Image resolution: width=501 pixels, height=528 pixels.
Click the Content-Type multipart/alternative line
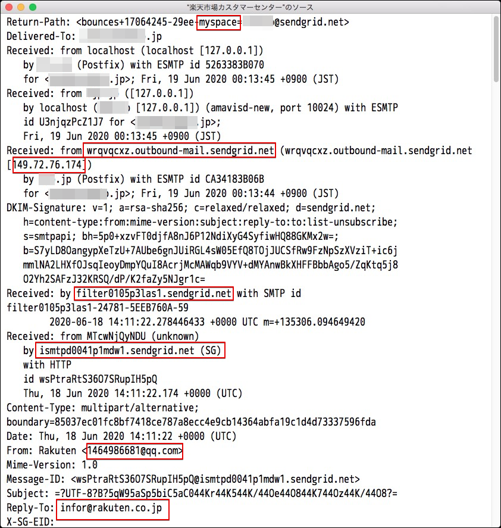(103, 408)
